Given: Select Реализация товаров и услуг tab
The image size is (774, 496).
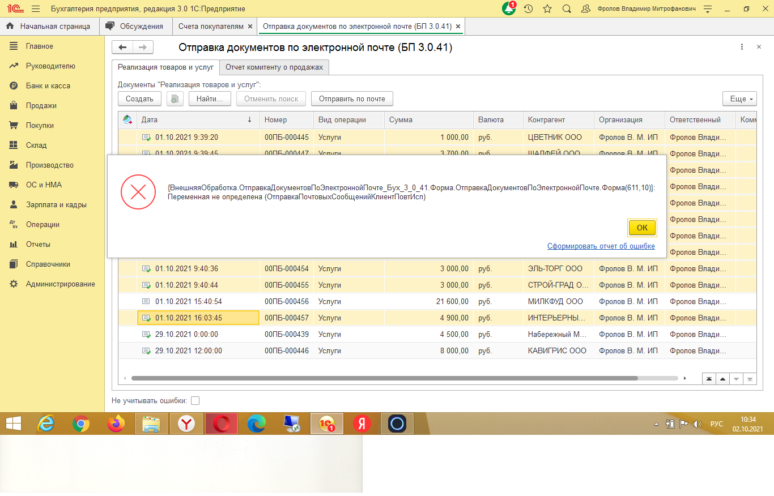Looking at the screenshot, I should [x=165, y=67].
